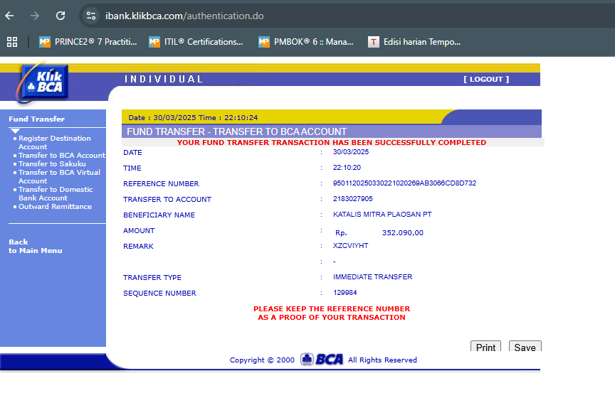Click sequence number 129984
Image resolution: width=615 pixels, height=393 pixels.
click(345, 293)
